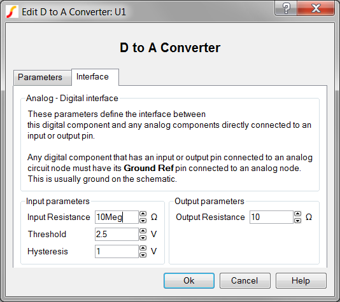
Task: Increase Input Resistance with up arrow
Action: tap(143, 214)
